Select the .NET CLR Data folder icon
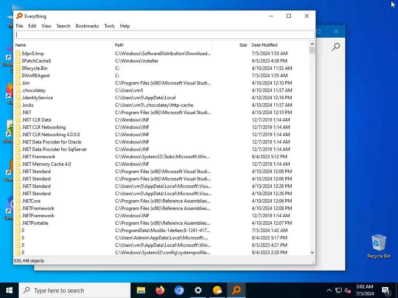 click(x=18, y=120)
